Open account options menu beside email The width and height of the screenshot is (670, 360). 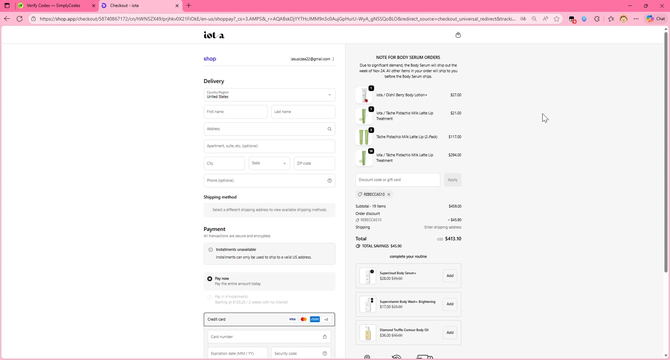[x=333, y=59]
